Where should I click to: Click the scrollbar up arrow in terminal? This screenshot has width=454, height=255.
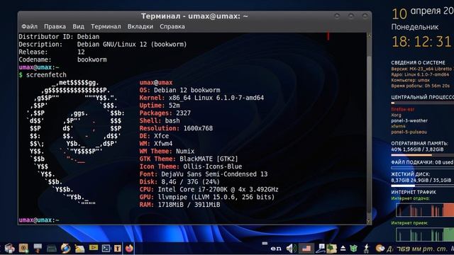point(369,35)
